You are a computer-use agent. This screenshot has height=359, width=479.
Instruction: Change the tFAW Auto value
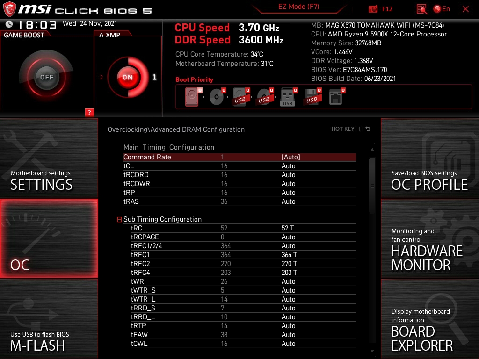pos(288,335)
